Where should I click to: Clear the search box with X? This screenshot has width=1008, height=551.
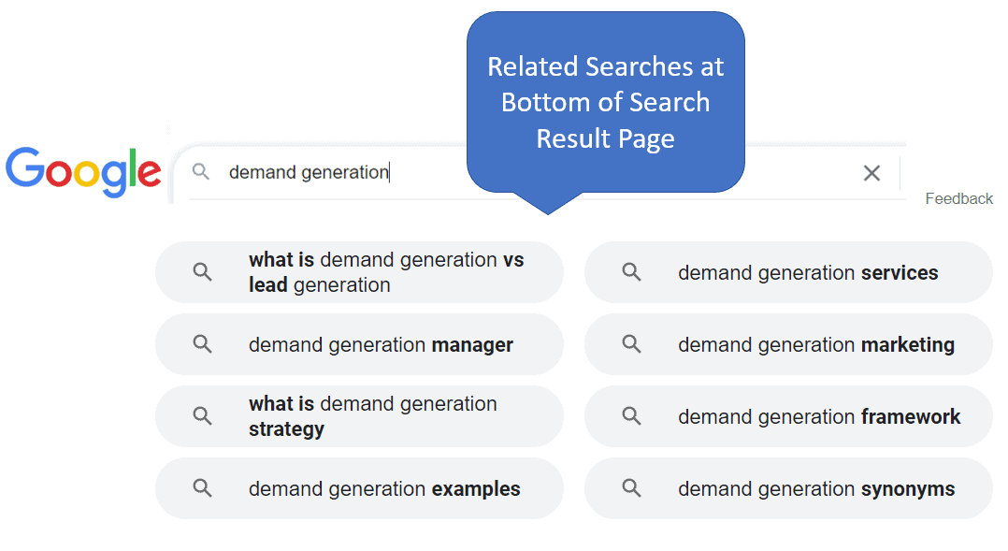click(871, 173)
